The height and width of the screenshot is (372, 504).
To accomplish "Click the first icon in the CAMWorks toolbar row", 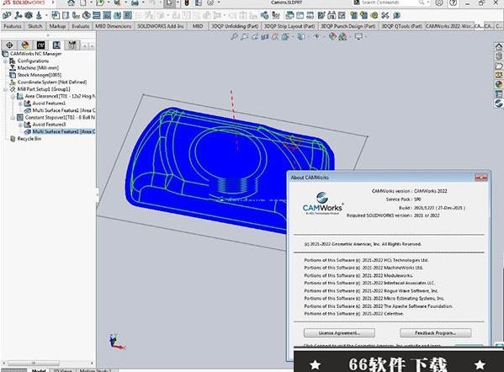I will coord(7,15).
